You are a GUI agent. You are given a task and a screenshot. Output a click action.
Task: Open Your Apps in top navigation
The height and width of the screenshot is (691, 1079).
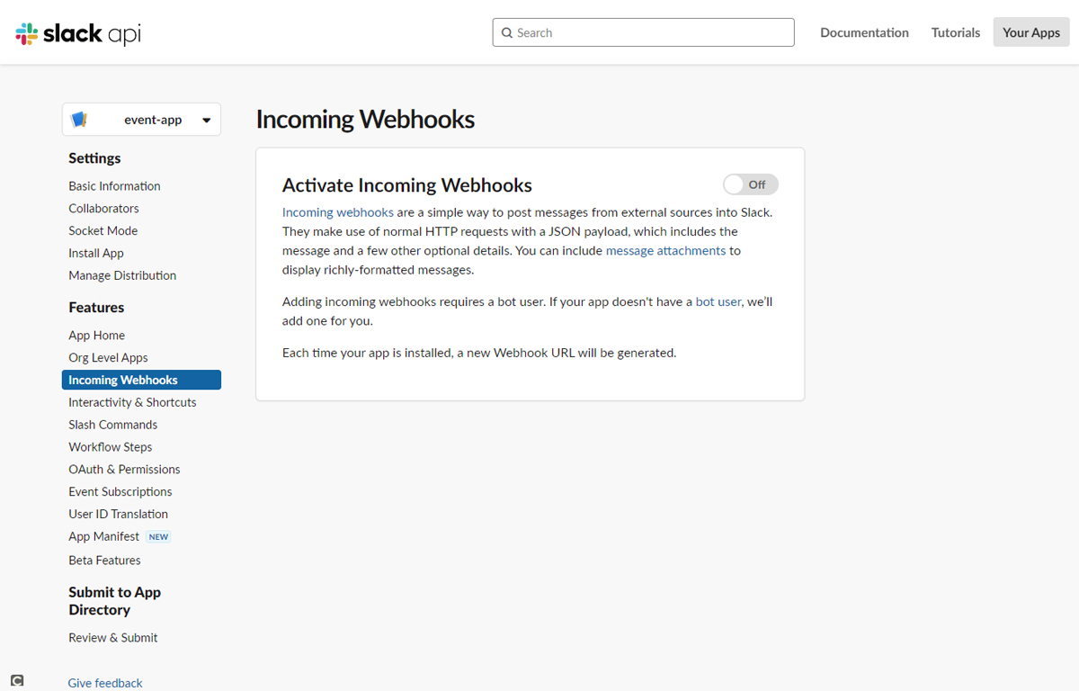tap(1030, 32)
